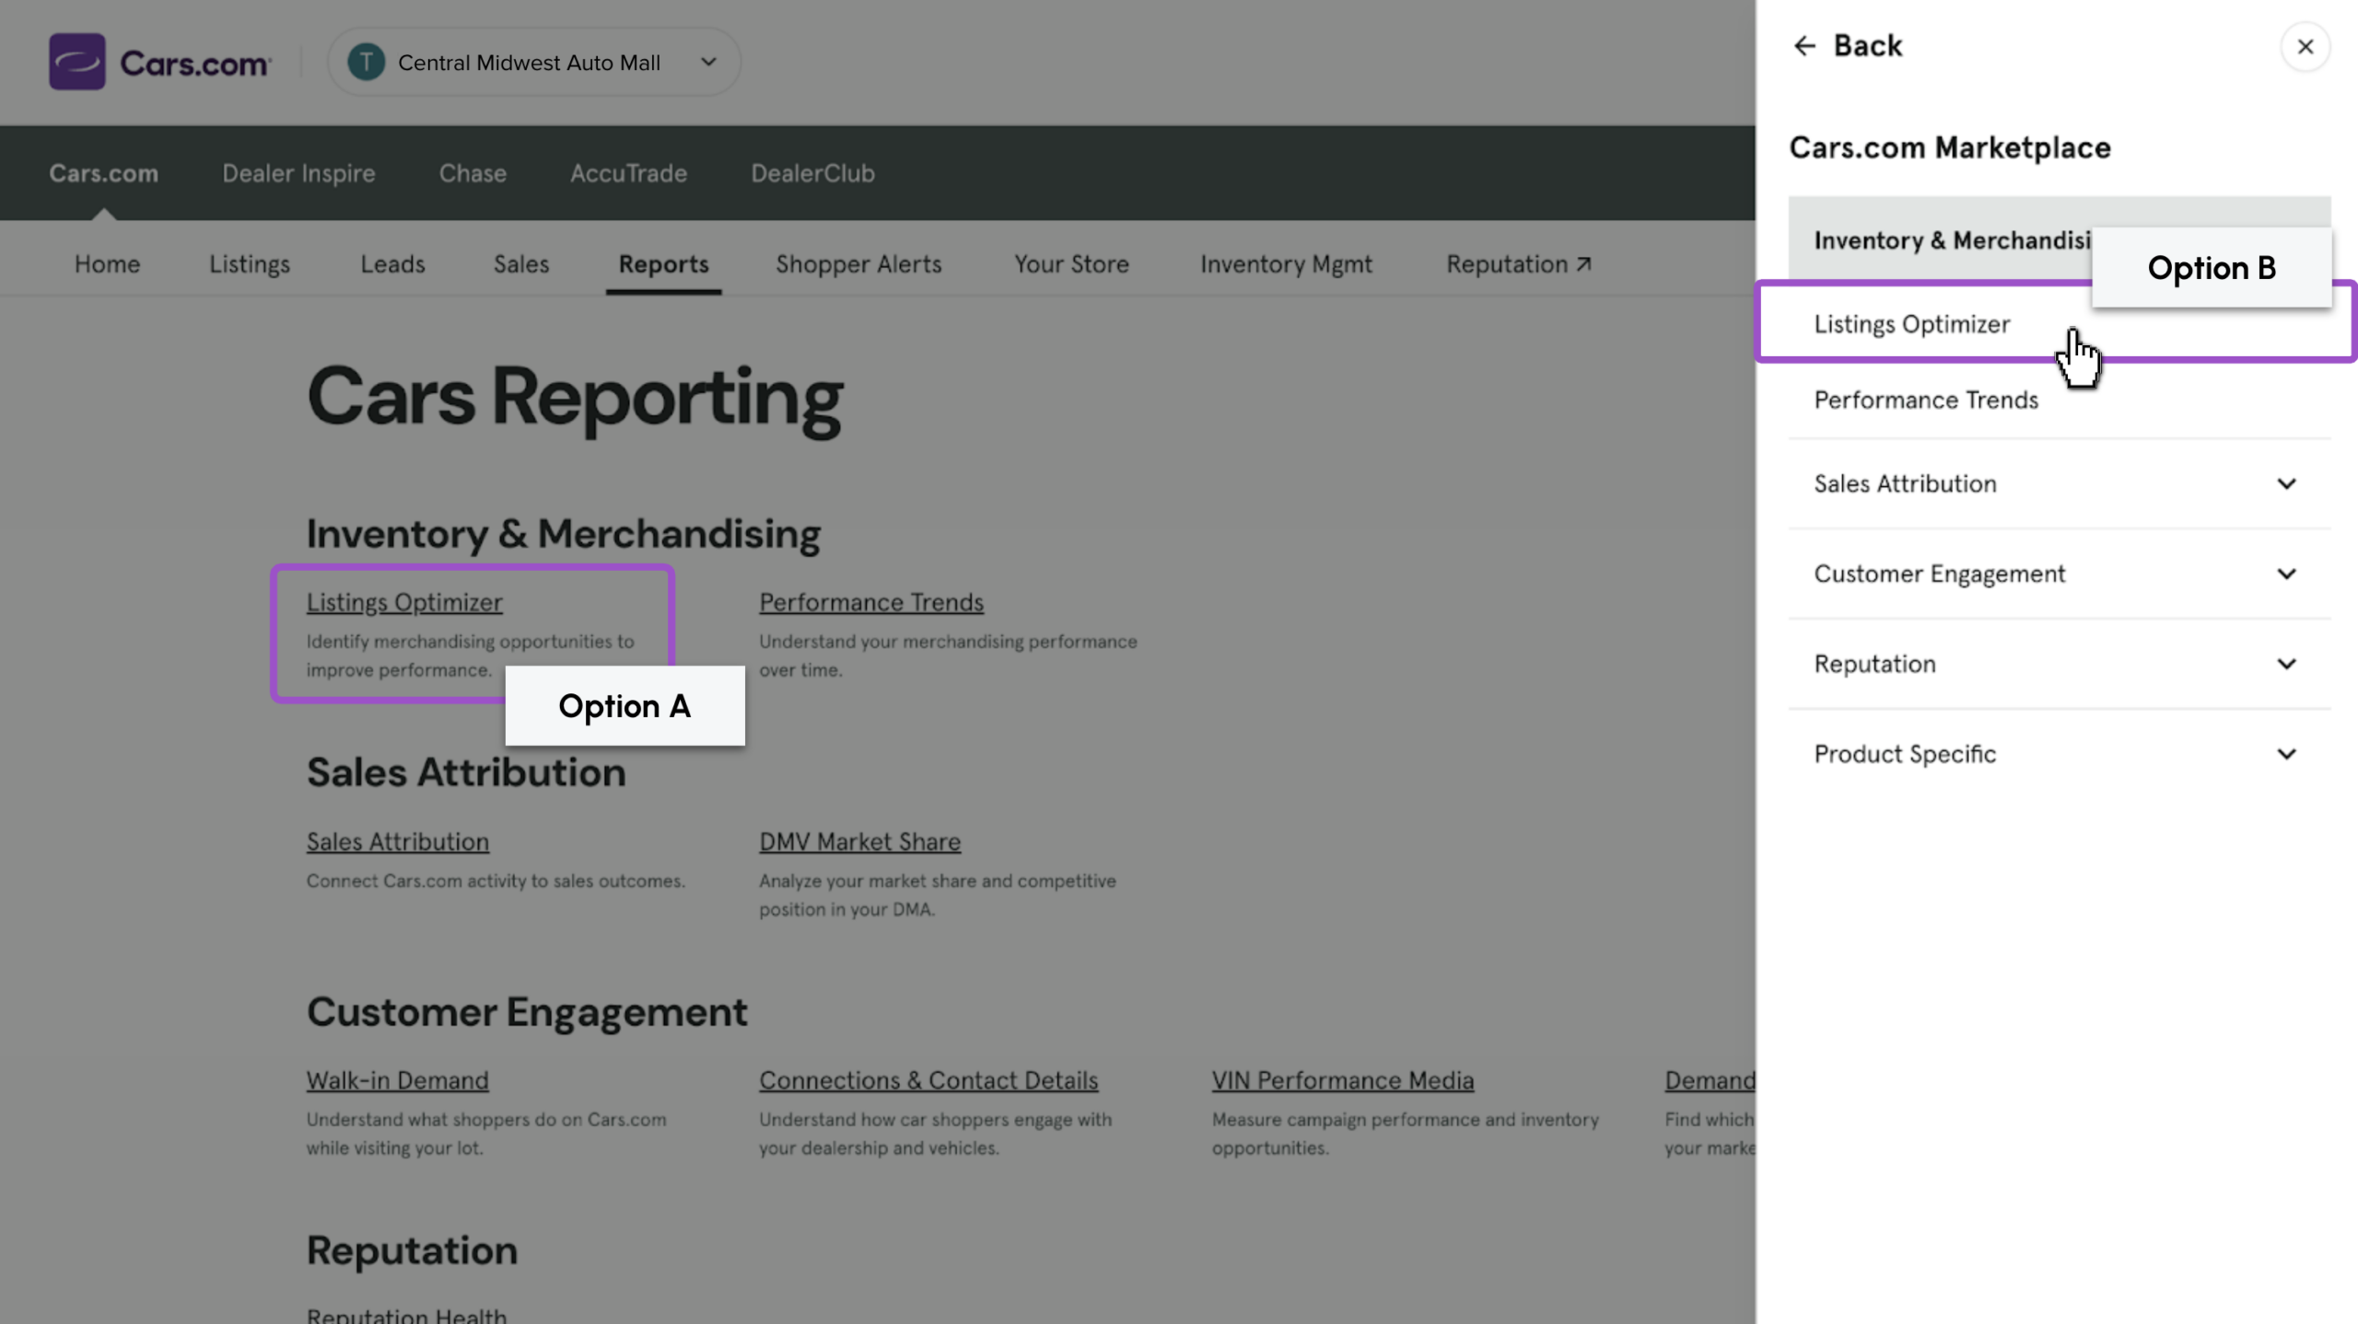The width and height of the screenshot is (2358, 1324).
Task: Open the Reports nav item
Action: 663,264
